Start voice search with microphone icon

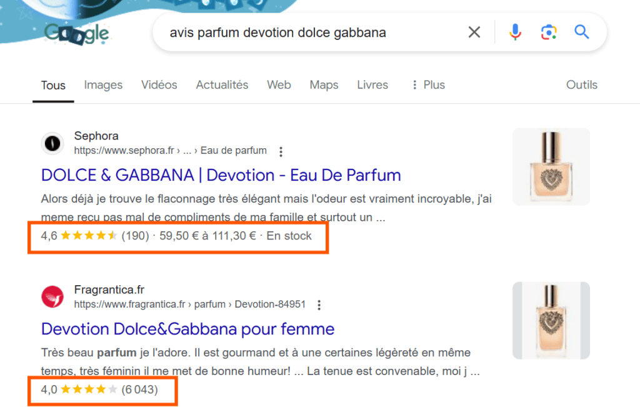[515, 32]
